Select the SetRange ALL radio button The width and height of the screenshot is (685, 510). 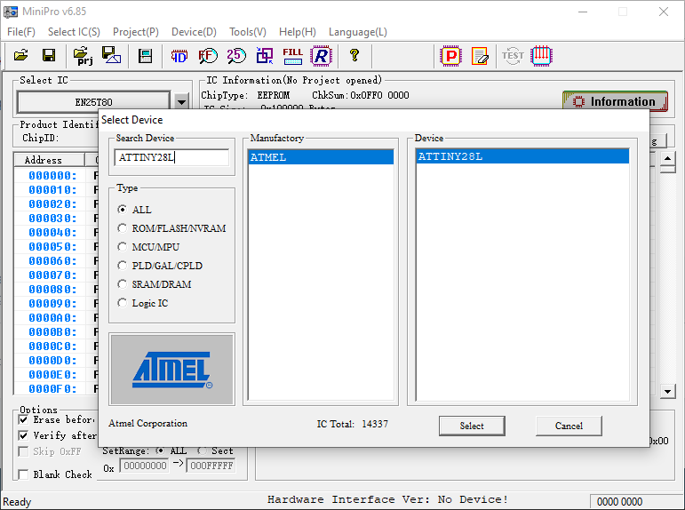(160, 450)
